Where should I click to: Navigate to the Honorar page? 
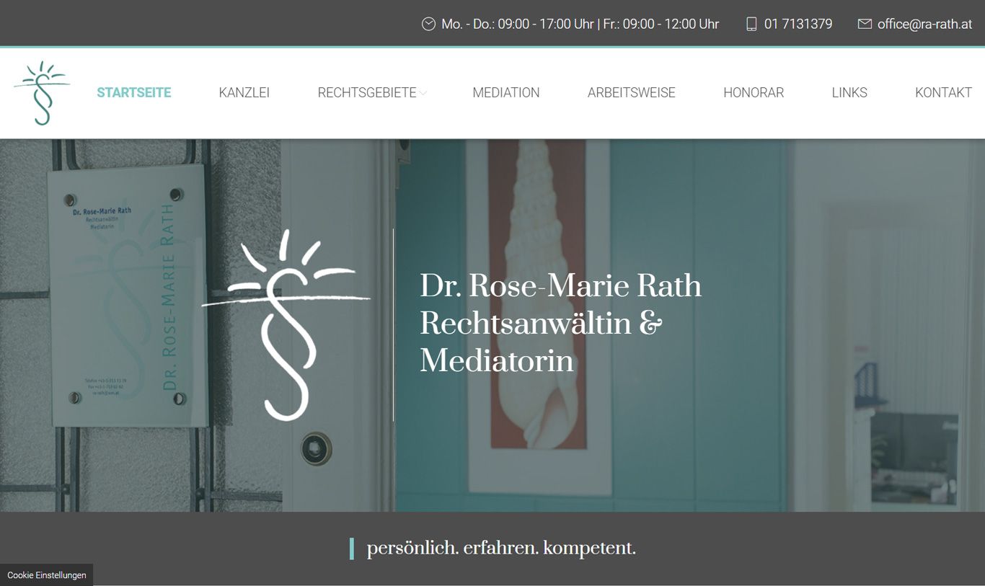point(754,92)
